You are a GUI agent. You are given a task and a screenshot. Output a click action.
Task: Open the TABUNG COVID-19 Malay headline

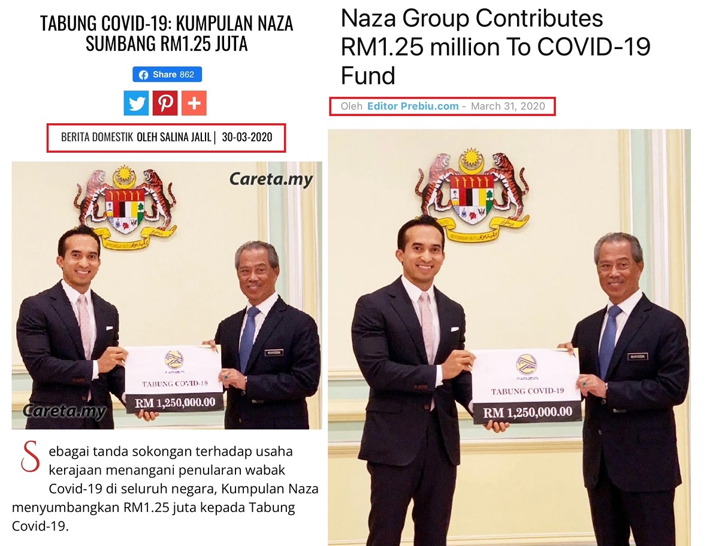point(167,34)
